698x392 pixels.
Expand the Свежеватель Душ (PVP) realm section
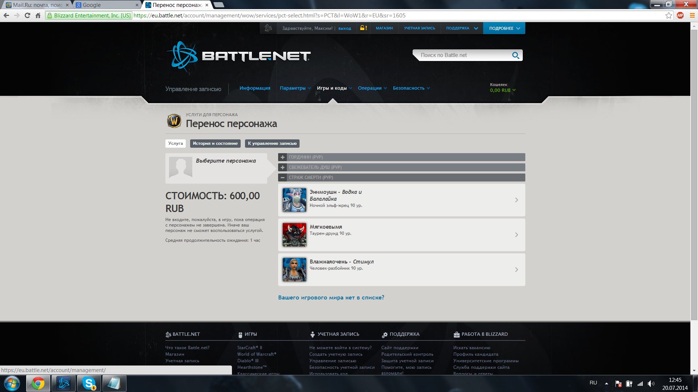pyautogui.click(x=283, y=167)
